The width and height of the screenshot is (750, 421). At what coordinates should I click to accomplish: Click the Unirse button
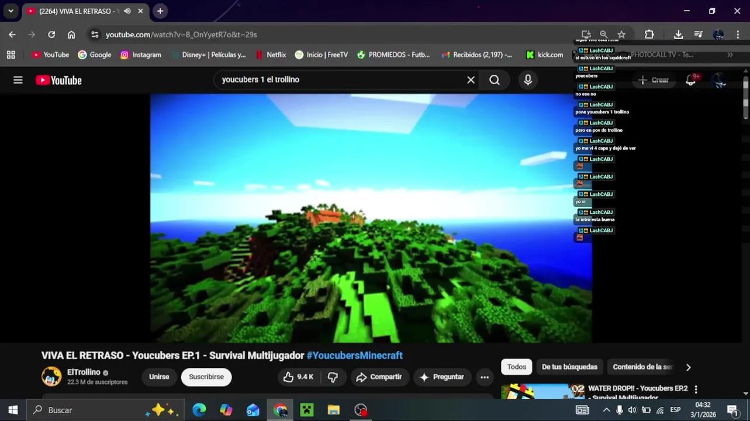pyautogui.click(x=159, y=377)
